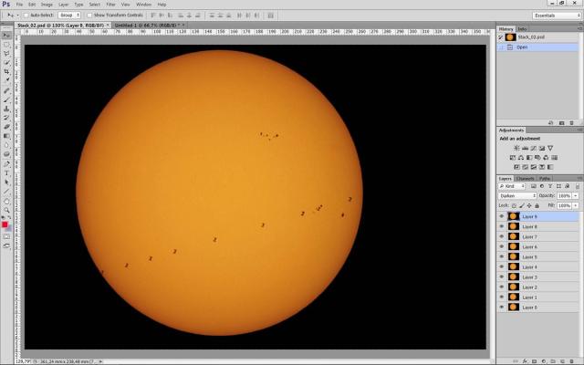
Task: Tick the Show Transform Controls checkbox
Action: 89,16
